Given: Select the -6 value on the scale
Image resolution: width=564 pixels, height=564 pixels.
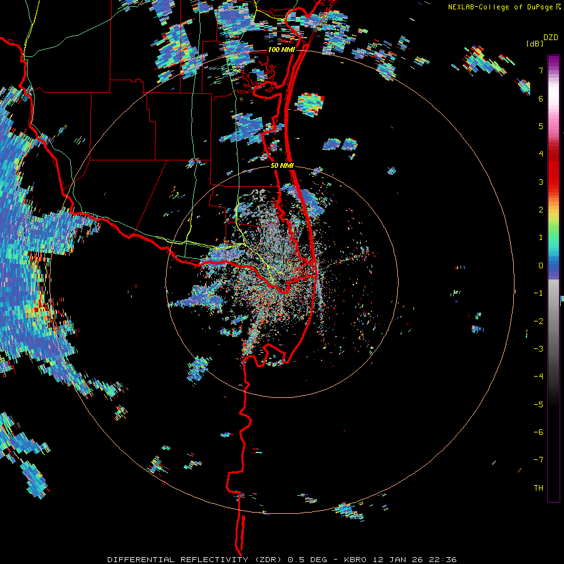Looking at the screenshot, I should click(x=538, y=432).
